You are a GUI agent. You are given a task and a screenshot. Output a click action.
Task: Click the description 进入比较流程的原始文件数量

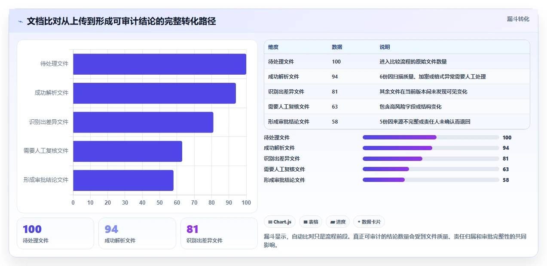(413, 62)
